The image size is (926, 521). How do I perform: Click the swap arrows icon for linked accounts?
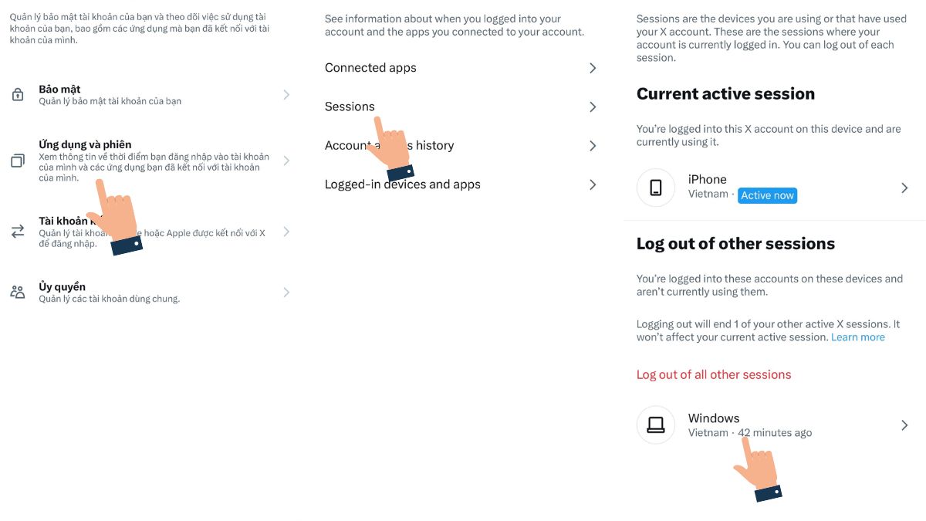17,232
